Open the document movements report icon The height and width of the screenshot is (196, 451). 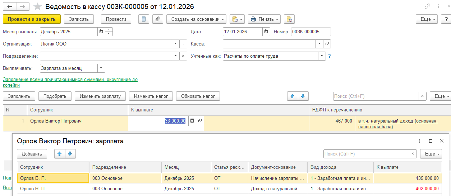coord(143,19)
